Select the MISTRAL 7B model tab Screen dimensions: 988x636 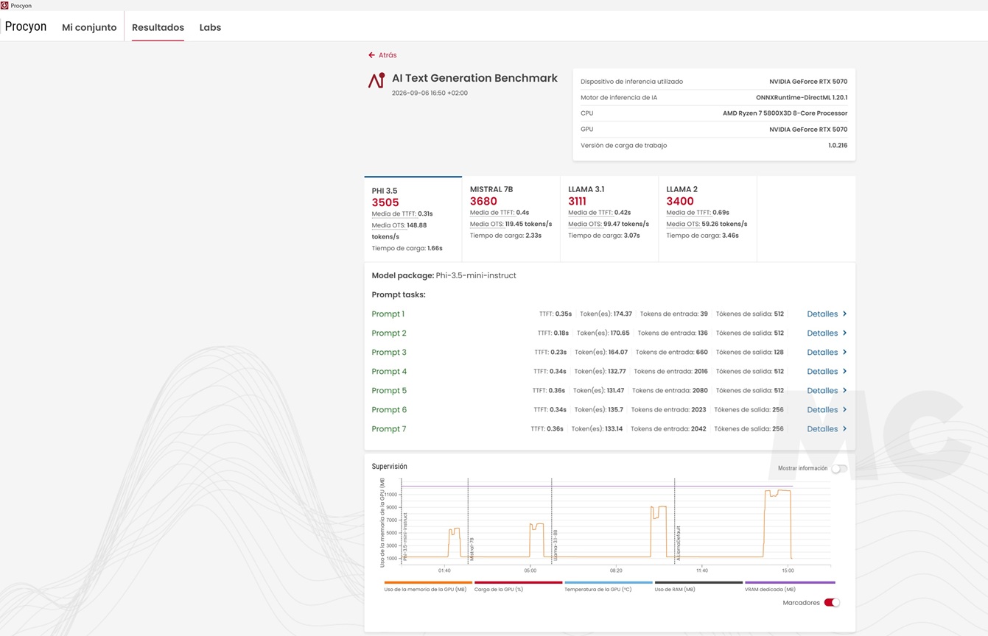[511, 219]
